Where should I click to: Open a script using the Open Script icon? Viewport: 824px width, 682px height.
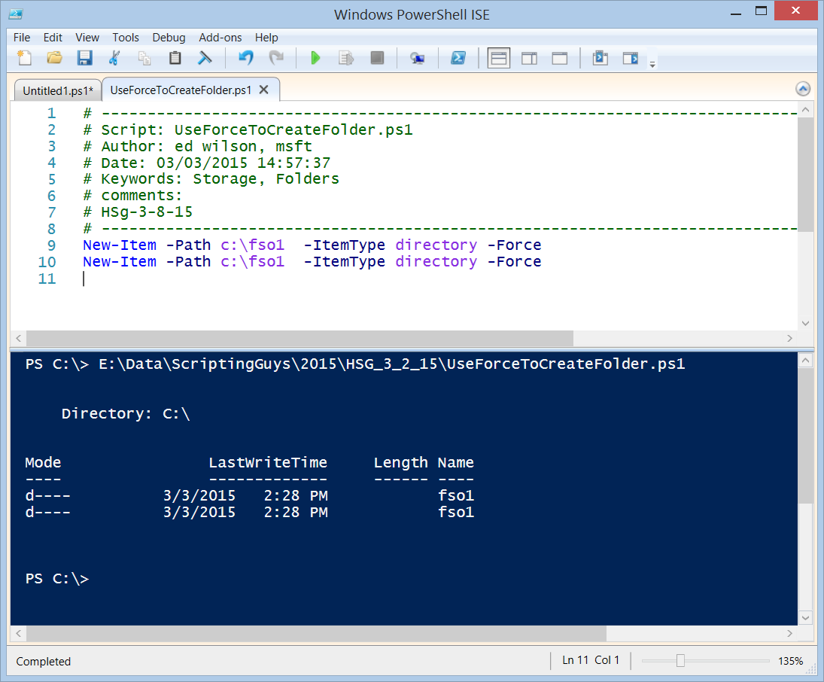click(54, 58)
